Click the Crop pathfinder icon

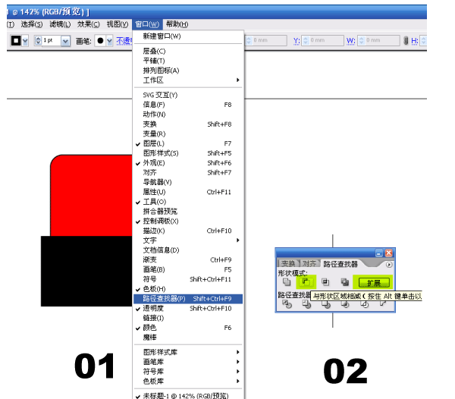345,304
